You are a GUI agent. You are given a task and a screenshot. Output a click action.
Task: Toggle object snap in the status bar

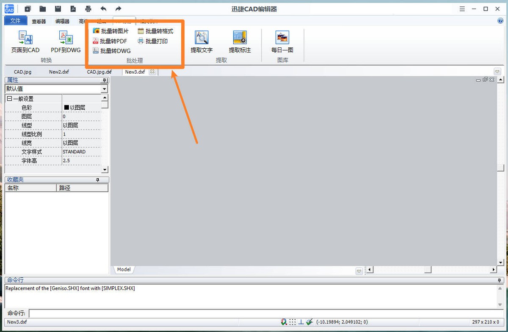point(284,322)
